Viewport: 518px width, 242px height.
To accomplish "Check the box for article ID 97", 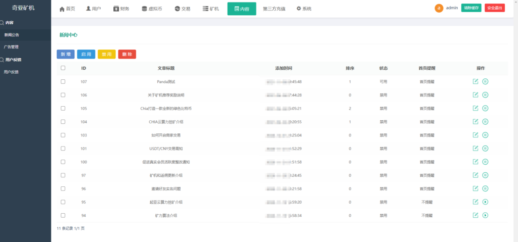I will click(63, 175).
